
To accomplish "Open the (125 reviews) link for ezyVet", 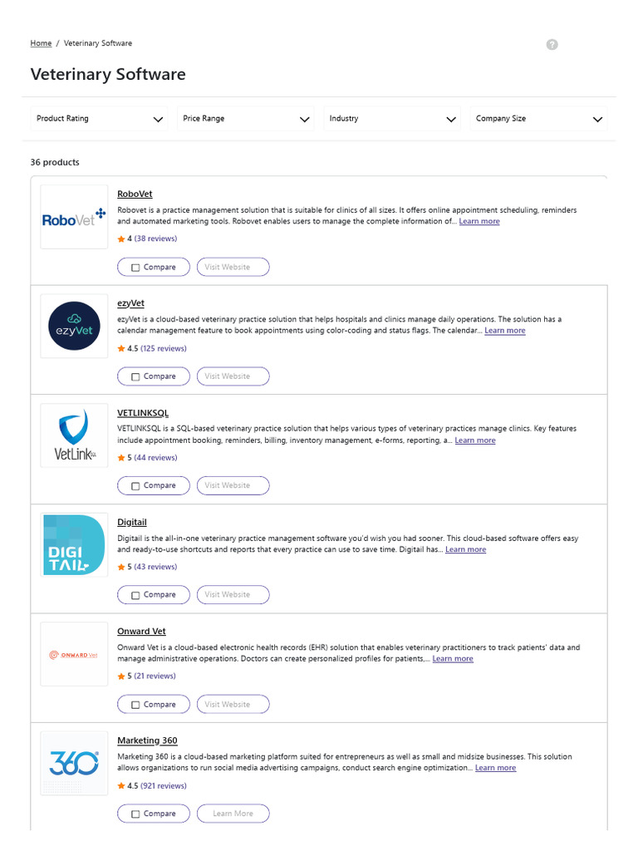I will tap(164, 348).
